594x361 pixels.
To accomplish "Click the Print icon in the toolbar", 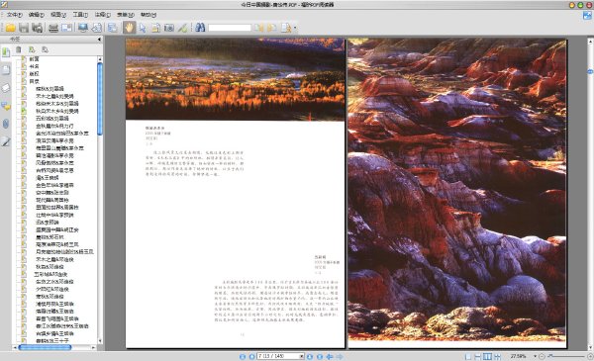I will [x=53, y=28].
